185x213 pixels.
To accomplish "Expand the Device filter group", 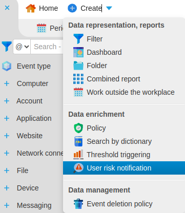I will point(7,188).
